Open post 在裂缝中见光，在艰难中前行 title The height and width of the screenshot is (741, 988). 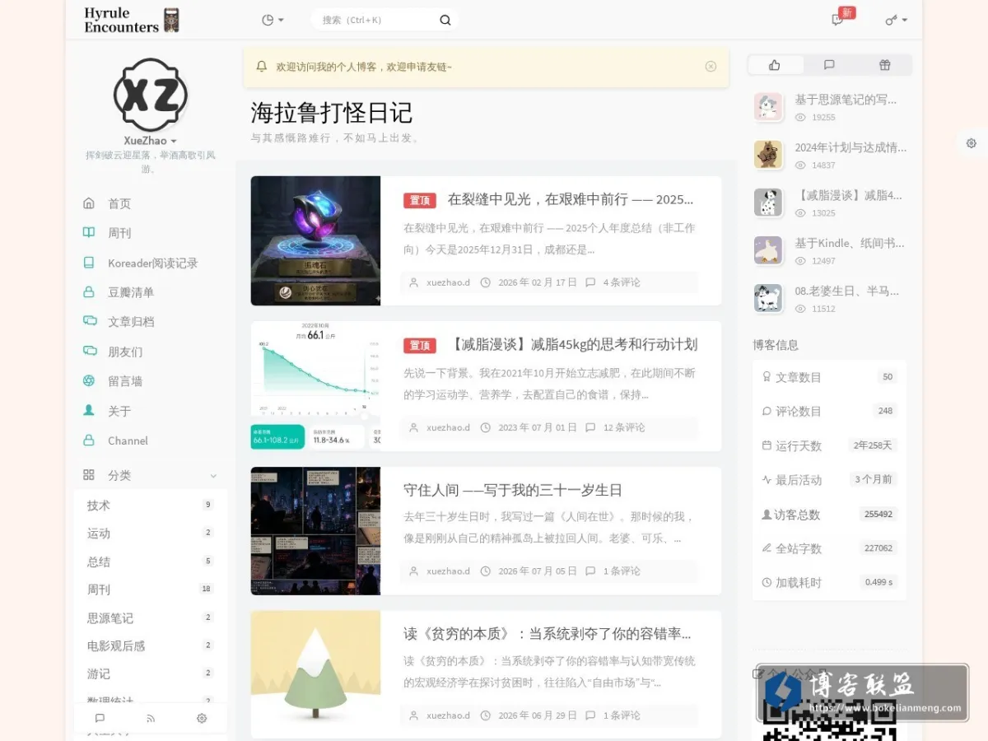(571, 199)
